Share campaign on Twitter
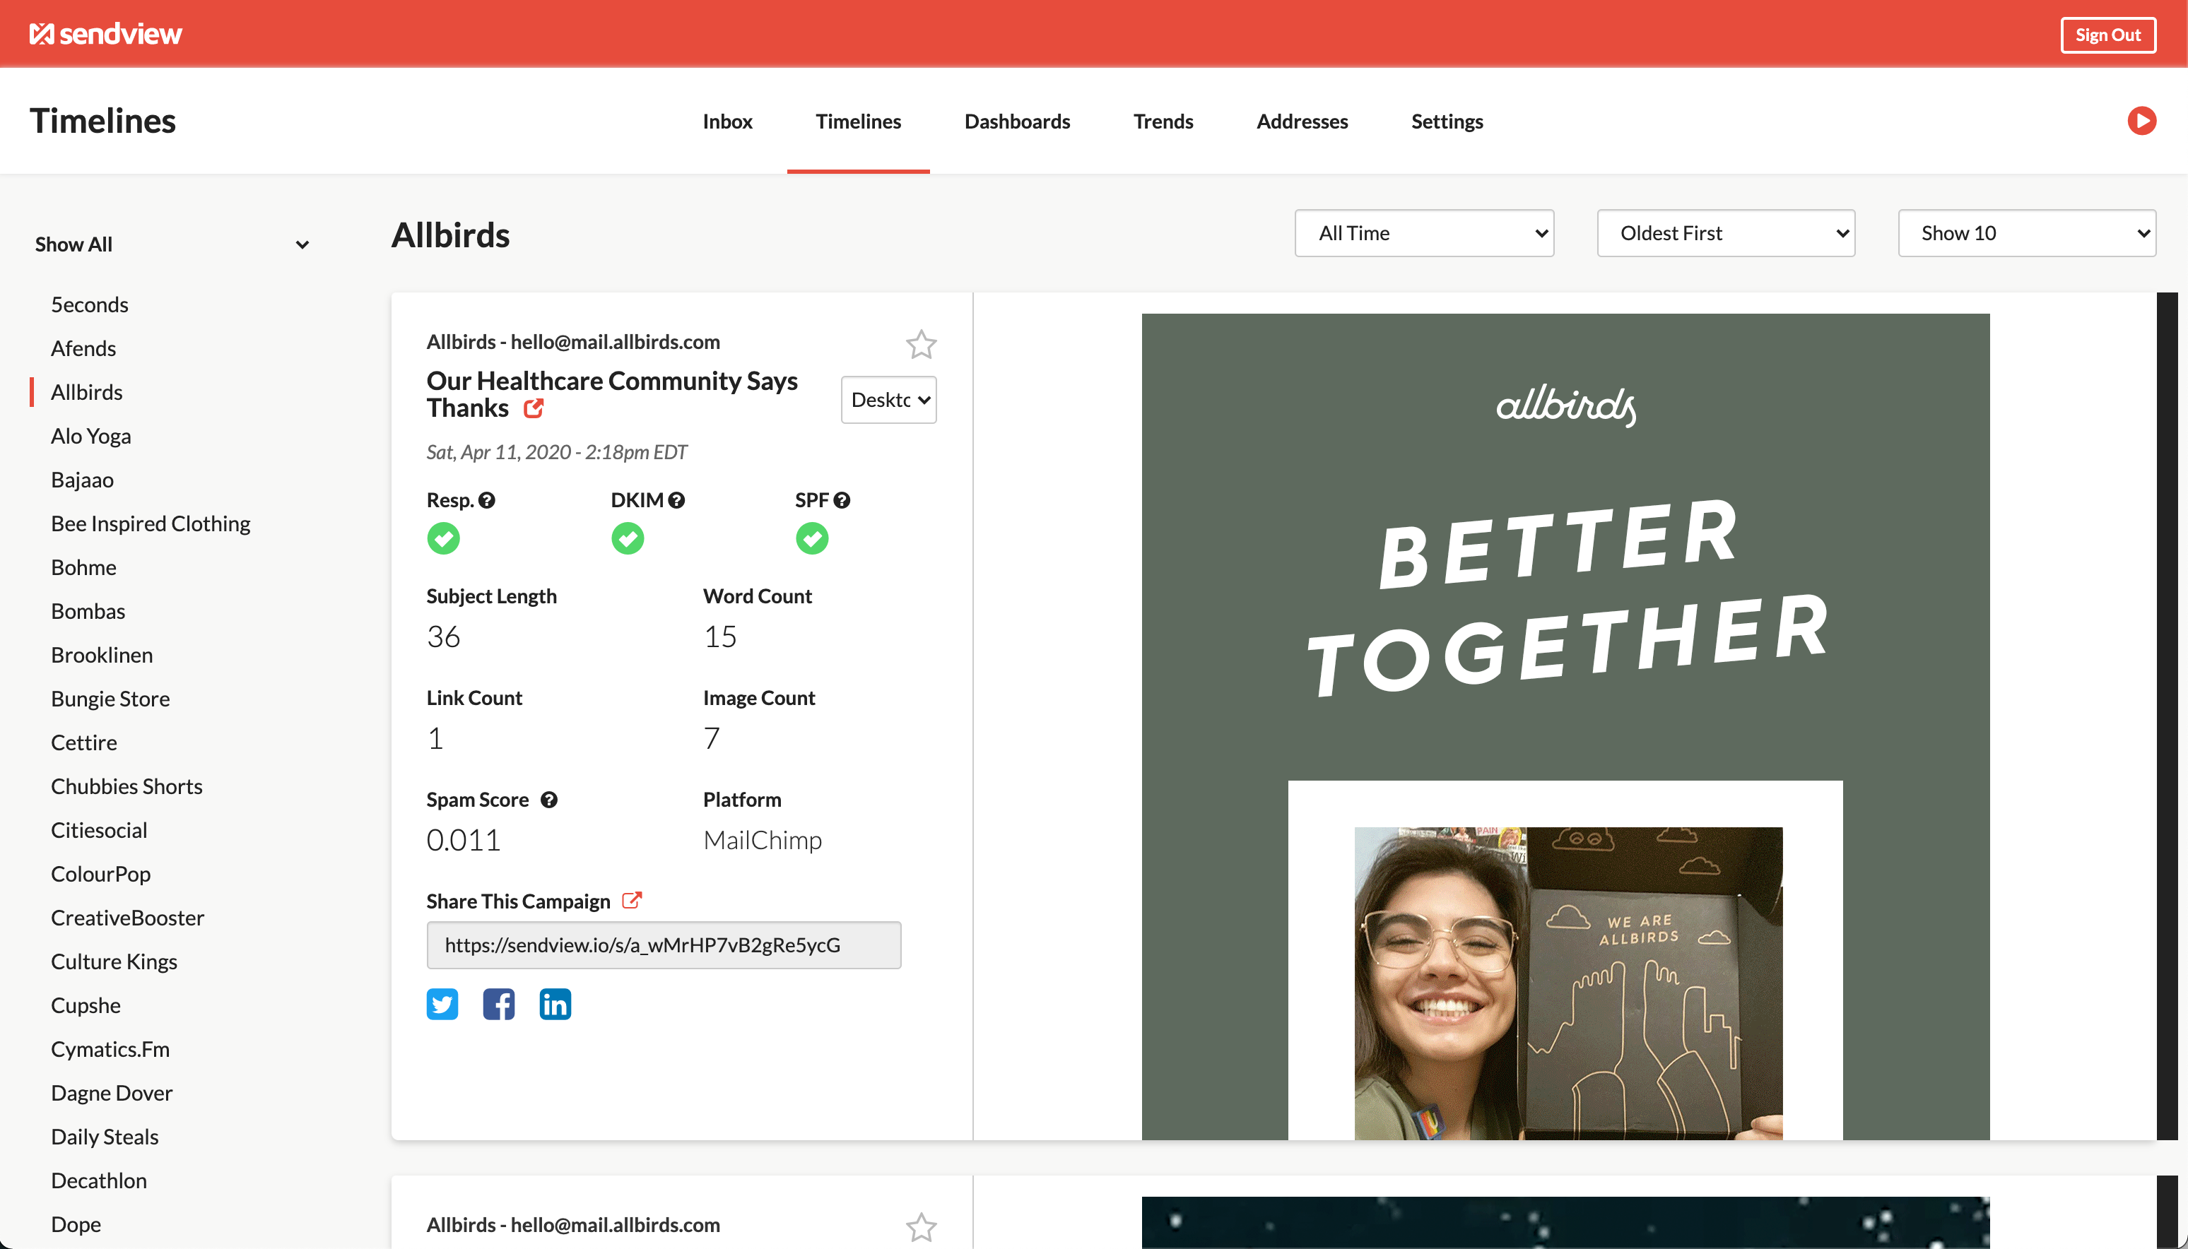Image resolution: width=2188 pixels, height=1249 pixels. 442,1004
